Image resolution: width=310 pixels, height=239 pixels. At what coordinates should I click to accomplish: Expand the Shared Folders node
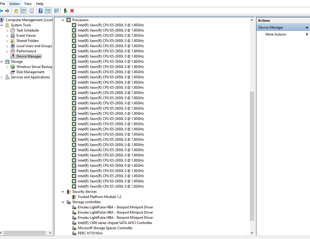coord(7,41)
